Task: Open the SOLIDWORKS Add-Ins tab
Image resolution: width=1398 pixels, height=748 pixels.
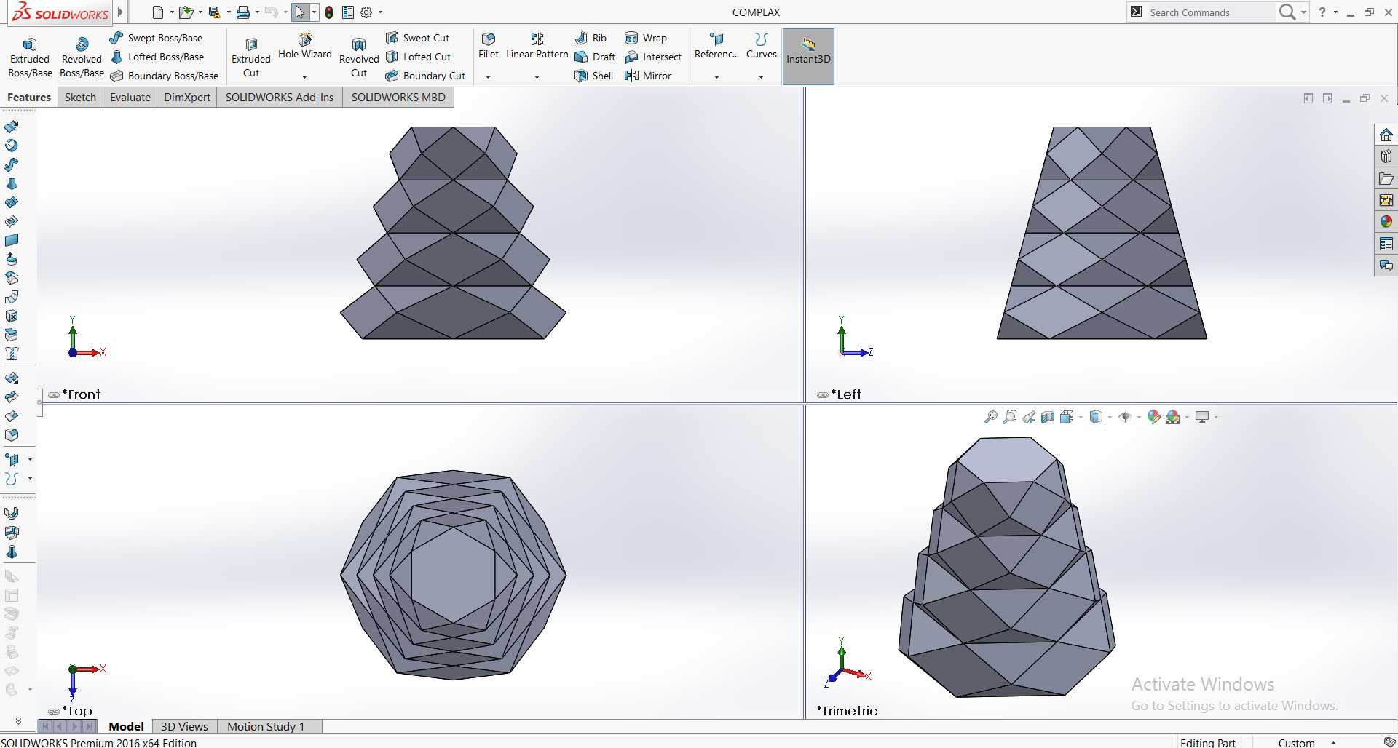Action: (280, 98)
